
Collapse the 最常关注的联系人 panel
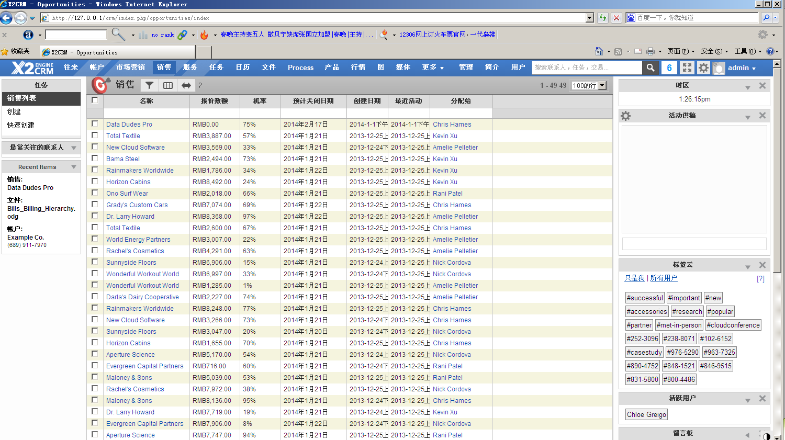tap(74, 148)
